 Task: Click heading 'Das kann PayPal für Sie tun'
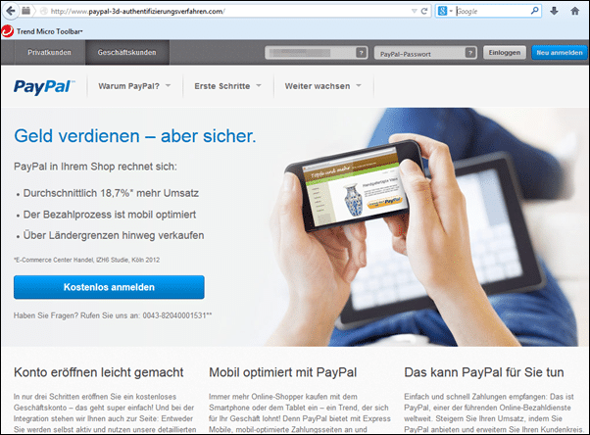click(x=484, y=372)
